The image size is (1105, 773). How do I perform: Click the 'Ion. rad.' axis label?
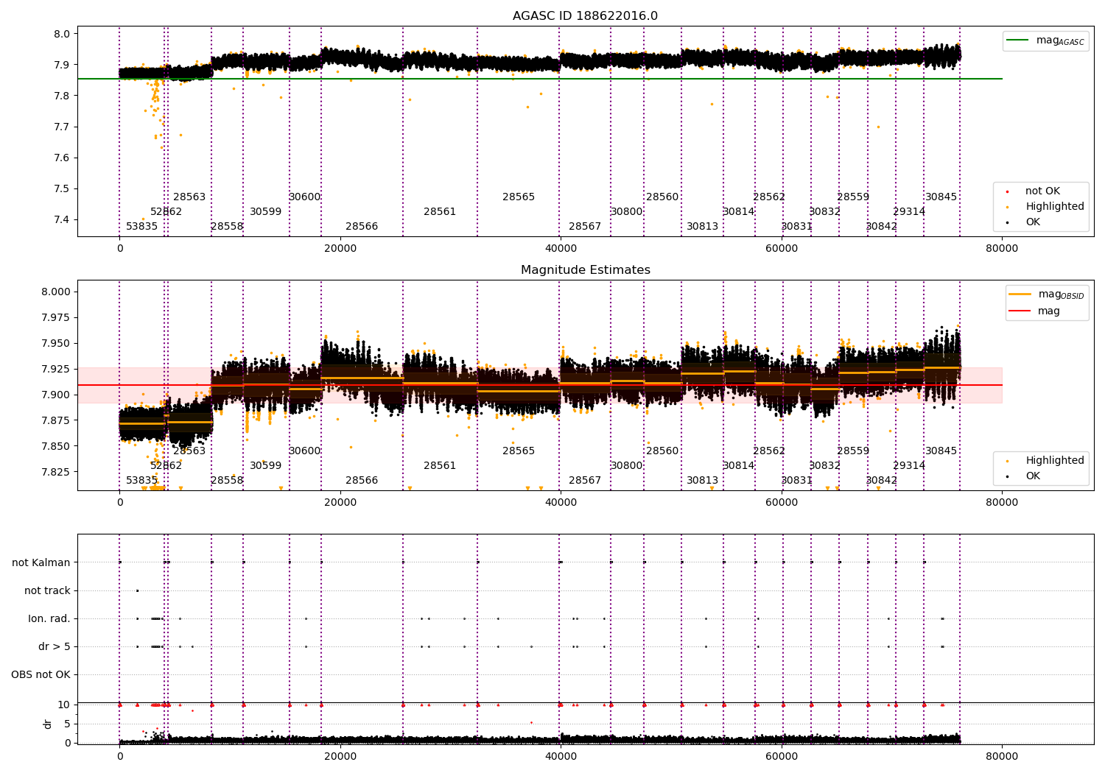click(49, 619)
